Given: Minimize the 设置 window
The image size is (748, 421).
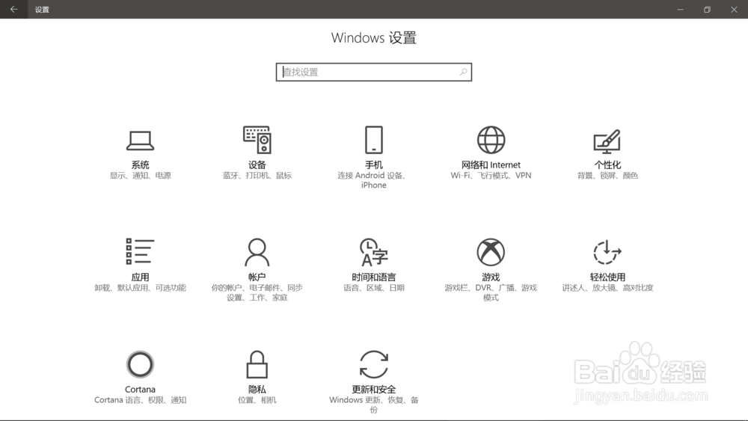Looking at the screenshot, I should (x=680, y=10).
